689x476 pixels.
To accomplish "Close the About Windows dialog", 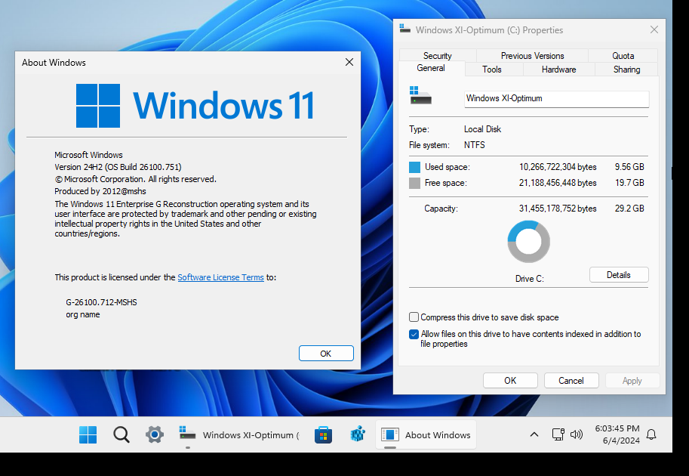I will click(349, 62).
